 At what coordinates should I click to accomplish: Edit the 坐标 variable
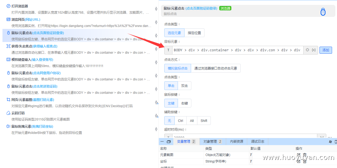pyautogui.click(x=299, y=161)
